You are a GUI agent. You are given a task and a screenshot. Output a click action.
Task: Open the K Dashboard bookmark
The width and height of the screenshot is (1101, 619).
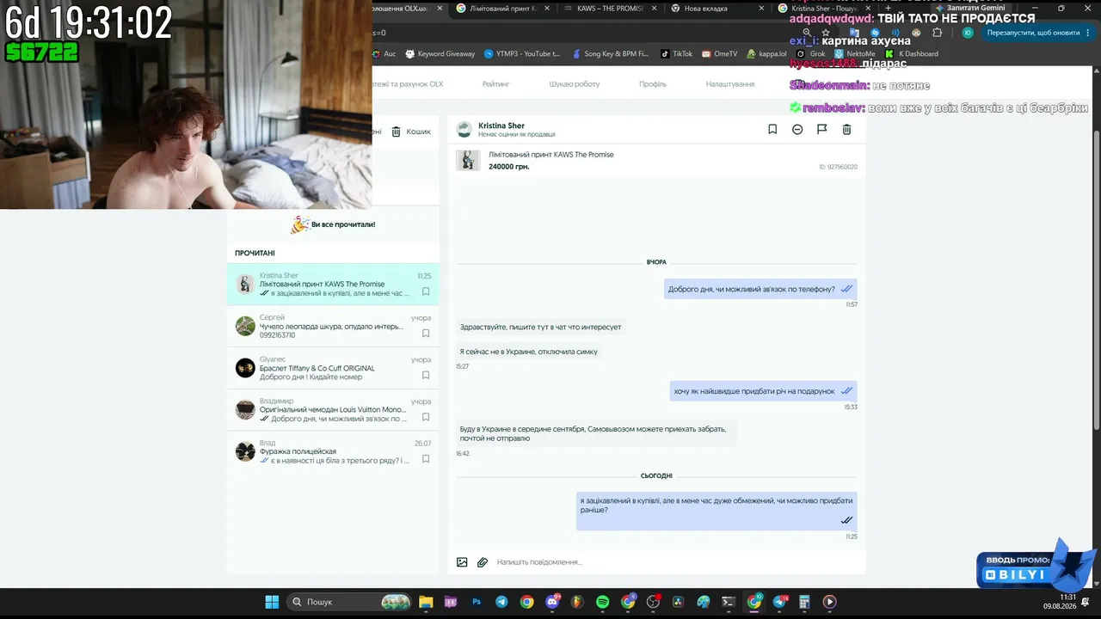point(912,53)
